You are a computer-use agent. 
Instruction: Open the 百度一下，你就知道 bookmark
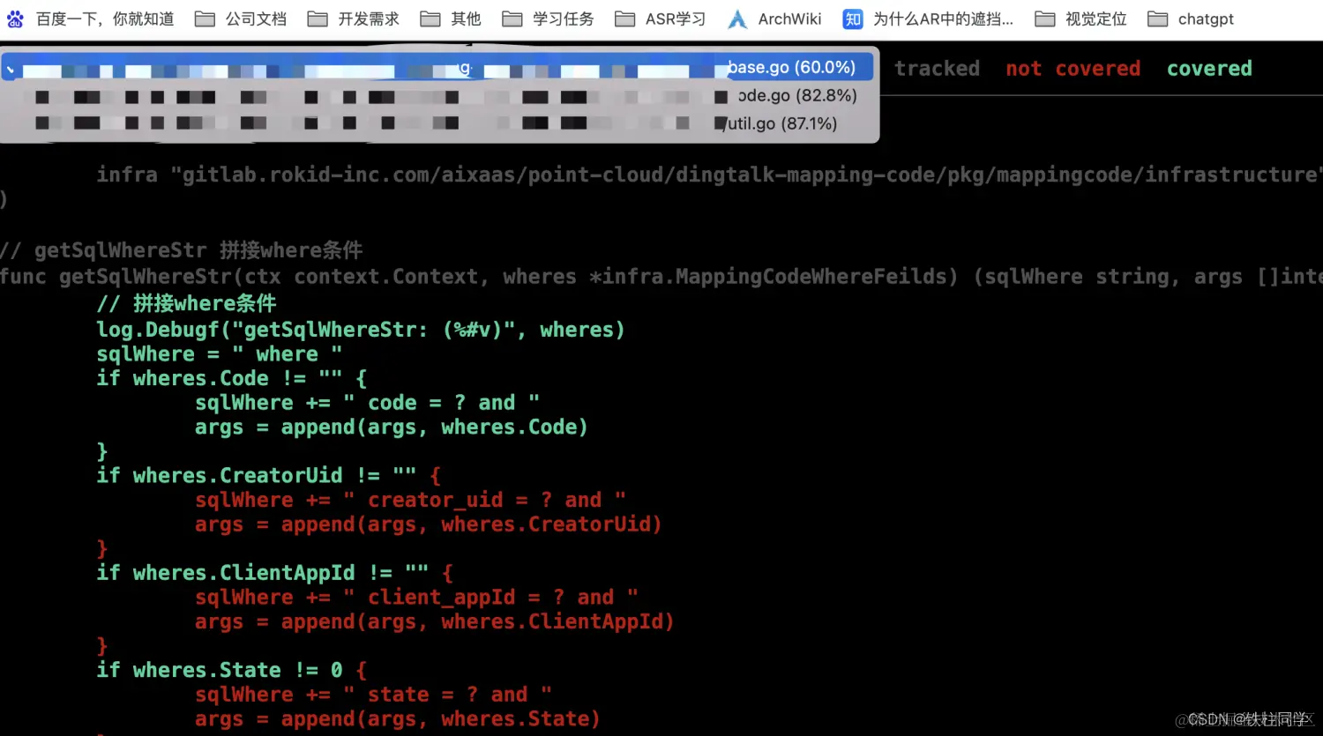[90, 19]
